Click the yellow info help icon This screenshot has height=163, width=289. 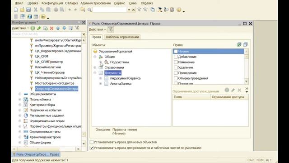[x=179, y=10]
